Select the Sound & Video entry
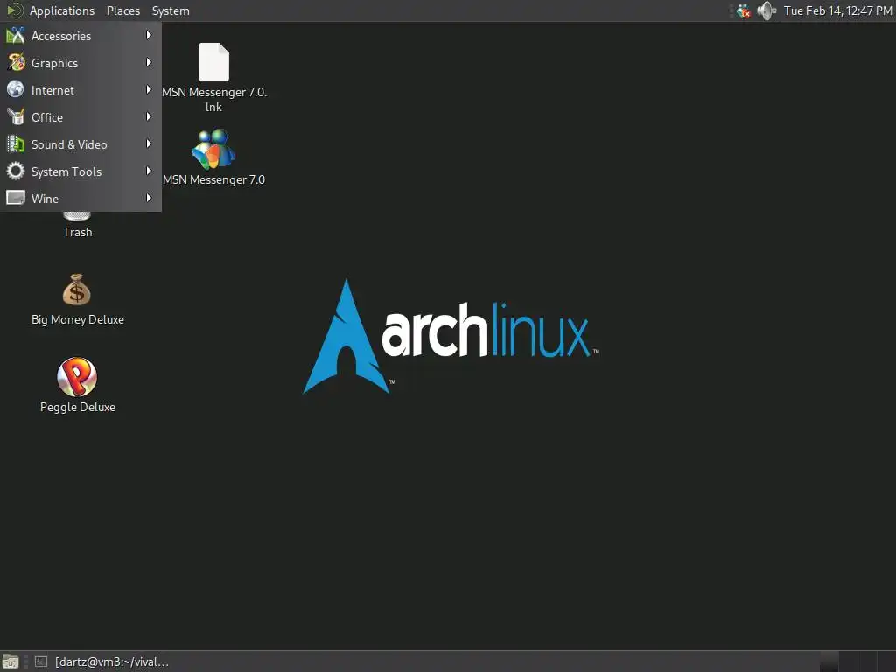This screenshot has height=672, width=896. [81, 144]
